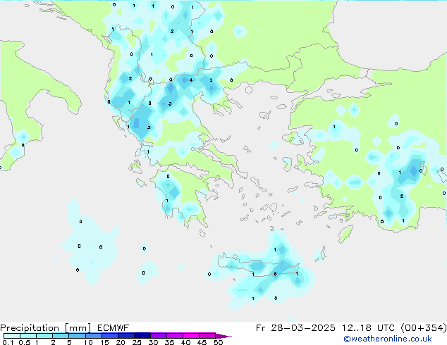Viewport: 447px width, 345px height.
Task: Pick the 35–40 mm violet legend swatch
Action: (175, 336)
